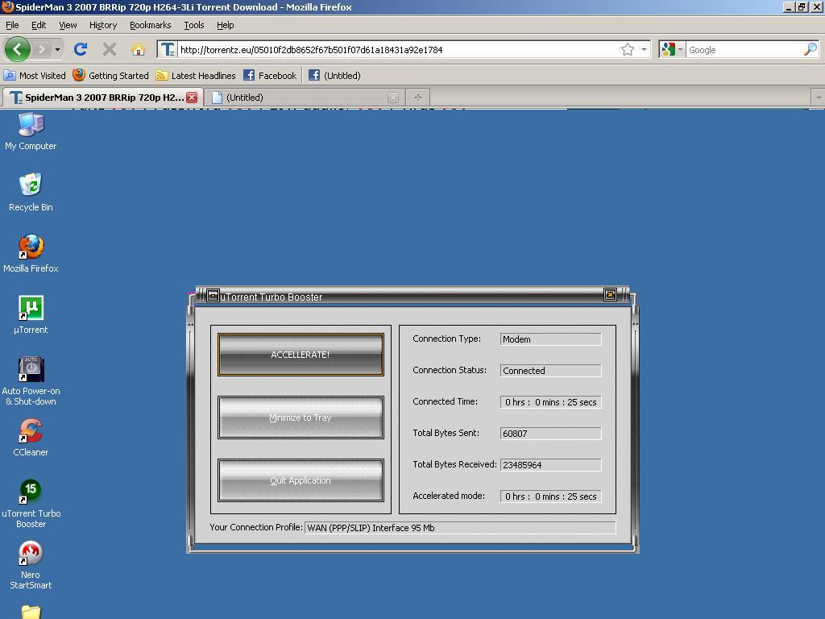Open the navigation history dropdown arrow
825x619 pixels.
57,49
